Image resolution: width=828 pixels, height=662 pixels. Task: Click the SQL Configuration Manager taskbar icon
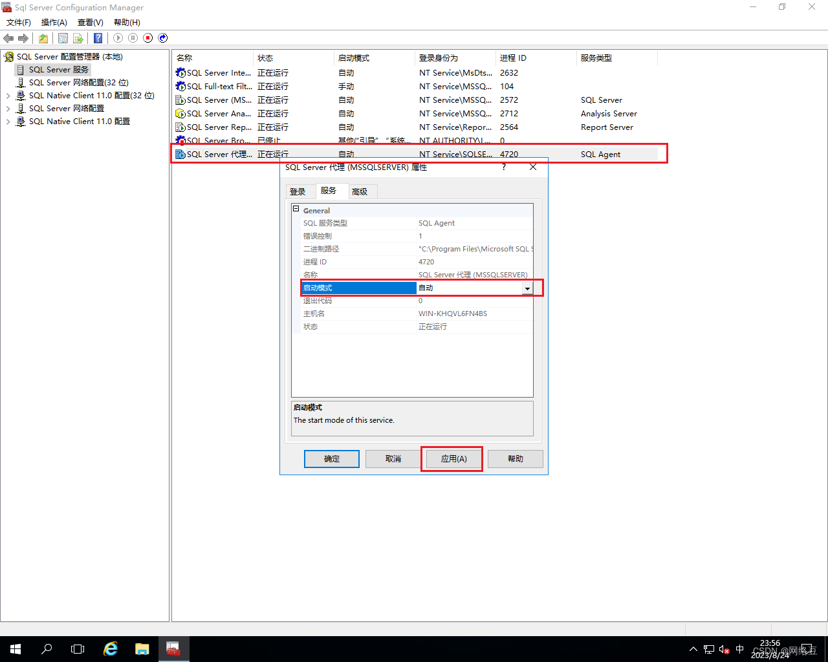pyautogui.click(x=173, y=649)
